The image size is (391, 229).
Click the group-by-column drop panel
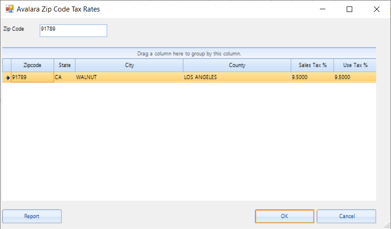[x=189, y=53]
